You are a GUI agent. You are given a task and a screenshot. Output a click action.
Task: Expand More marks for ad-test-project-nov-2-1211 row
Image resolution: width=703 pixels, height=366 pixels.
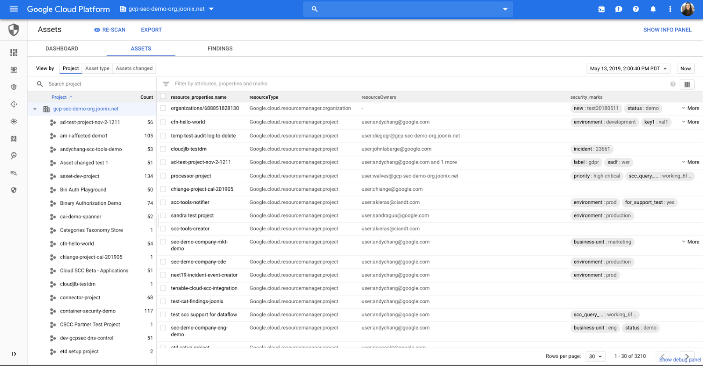[x=690, y=162]
